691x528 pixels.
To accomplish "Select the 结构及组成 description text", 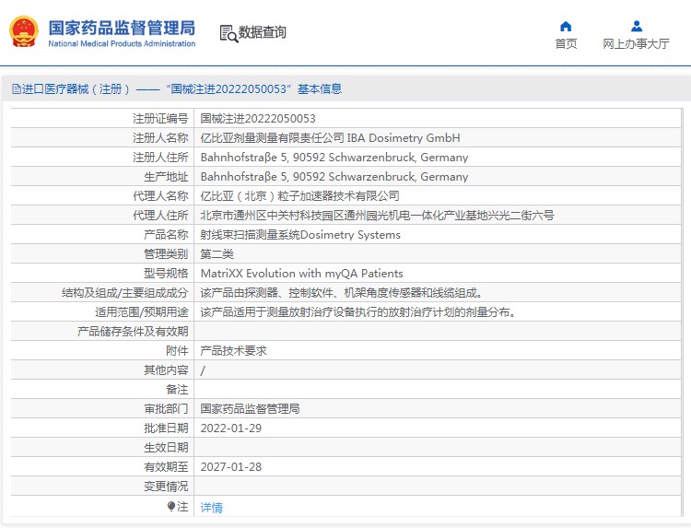I will click(x=342, y=293).
